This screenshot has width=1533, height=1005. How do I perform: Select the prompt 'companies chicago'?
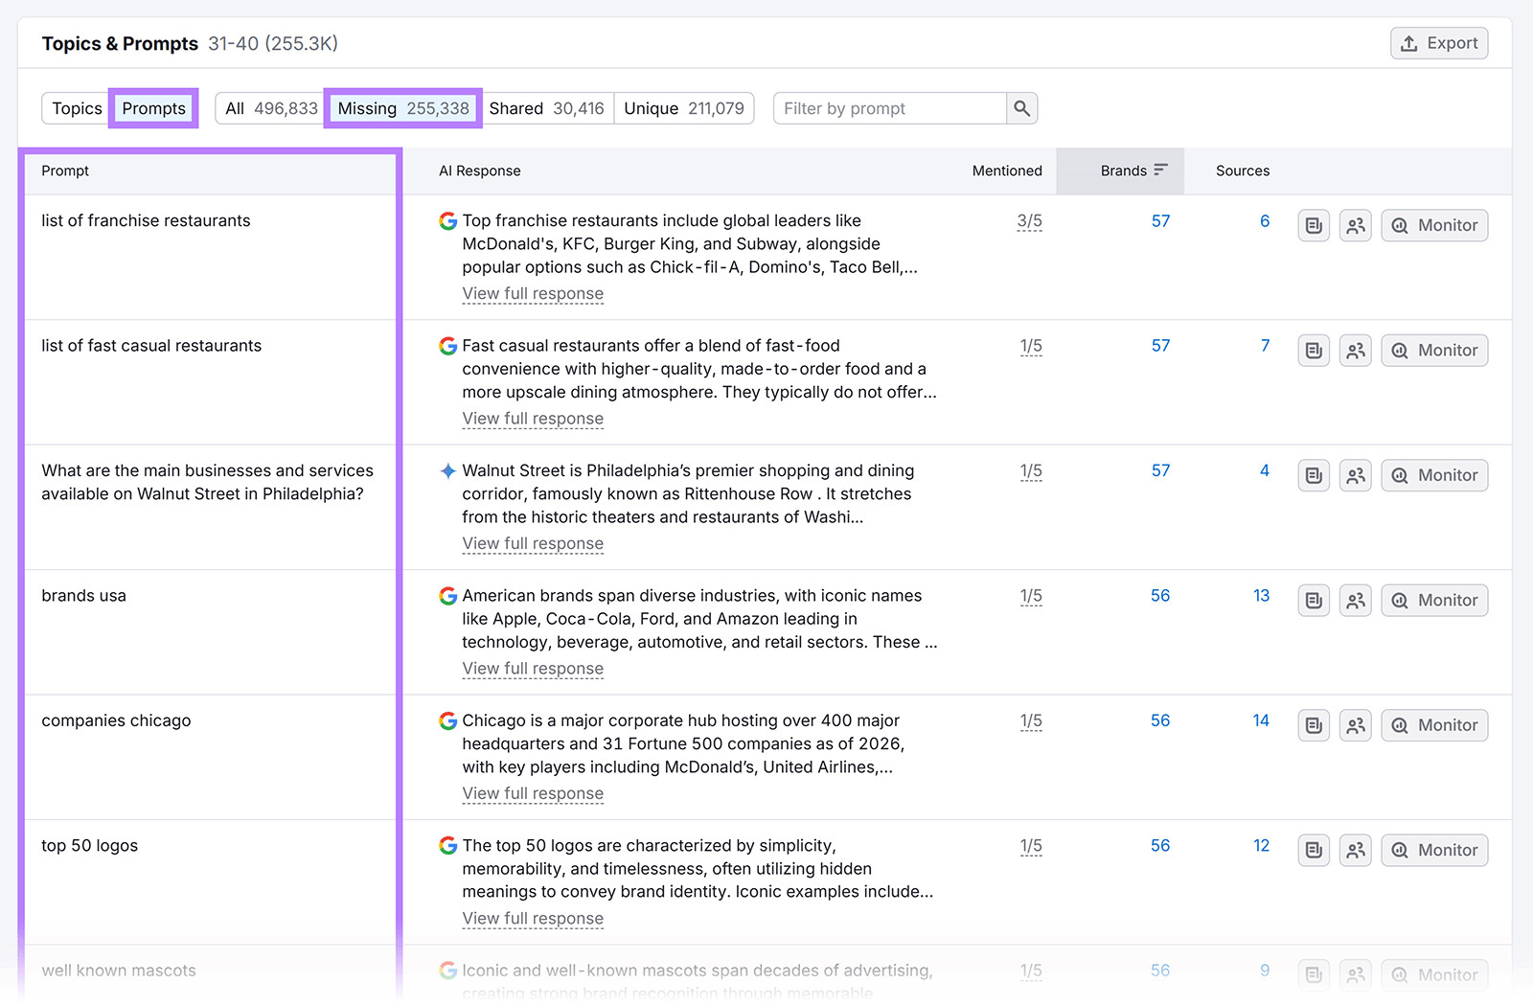(116, 720)
